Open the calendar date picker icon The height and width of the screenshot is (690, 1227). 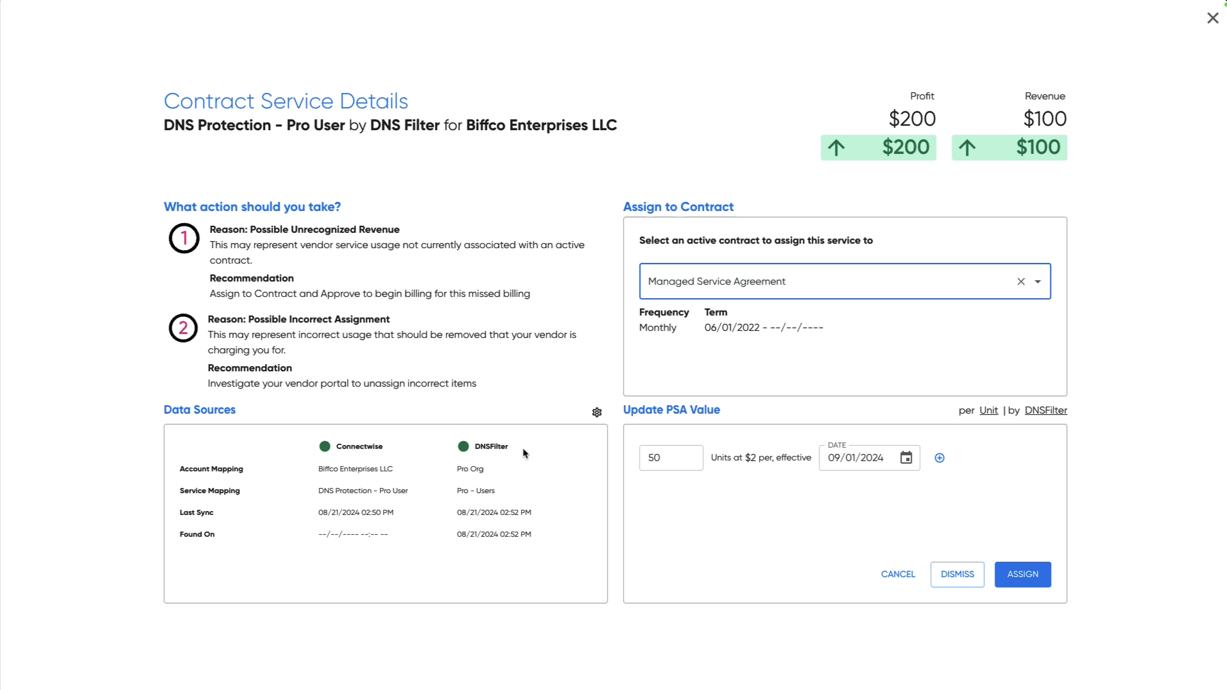906,458
